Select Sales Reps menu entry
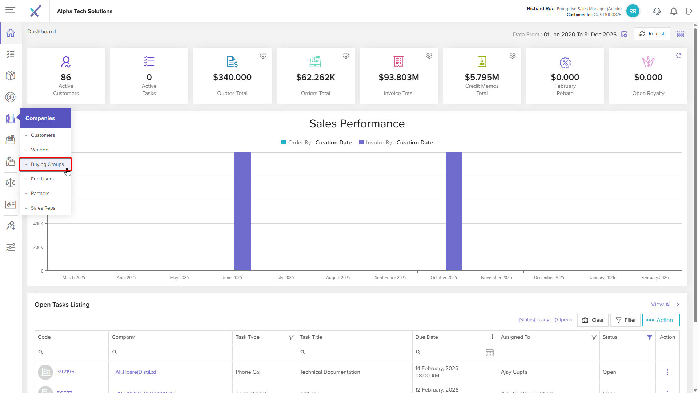Viewport: 698px width, 393px height. (x=43, y=208)
